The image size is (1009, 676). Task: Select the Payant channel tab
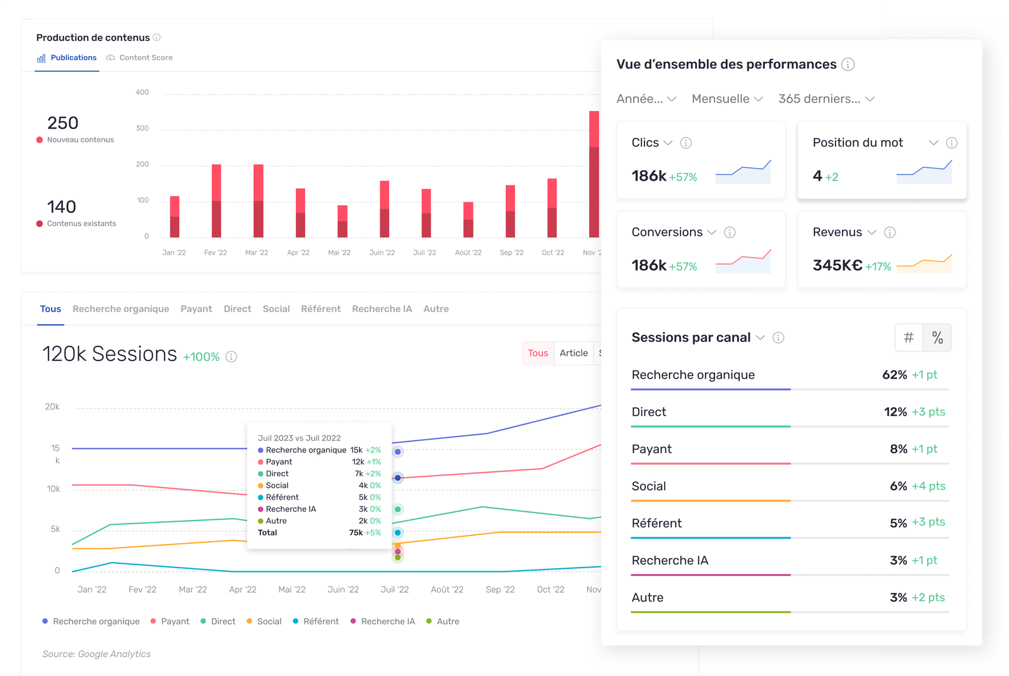196,309
